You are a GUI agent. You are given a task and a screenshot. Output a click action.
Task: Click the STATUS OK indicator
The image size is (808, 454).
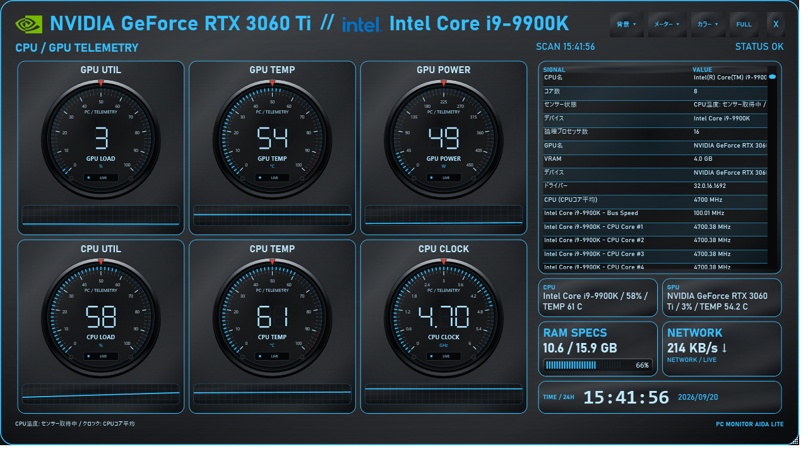759,47
